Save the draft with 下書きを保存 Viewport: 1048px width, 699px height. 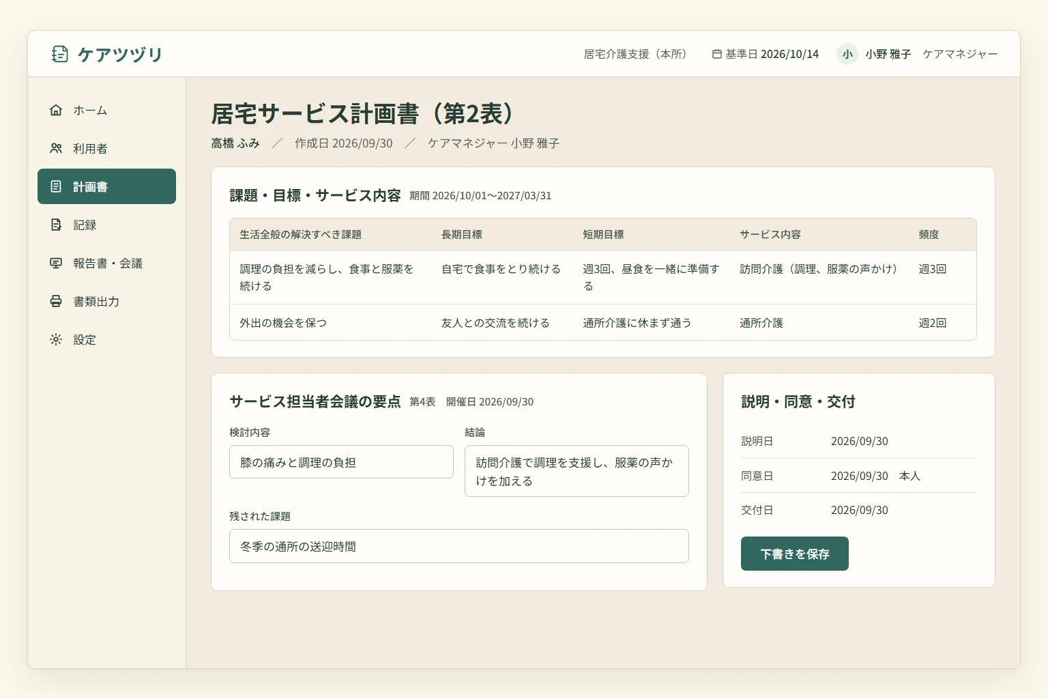pyautogui.click(x=795, y=554)
